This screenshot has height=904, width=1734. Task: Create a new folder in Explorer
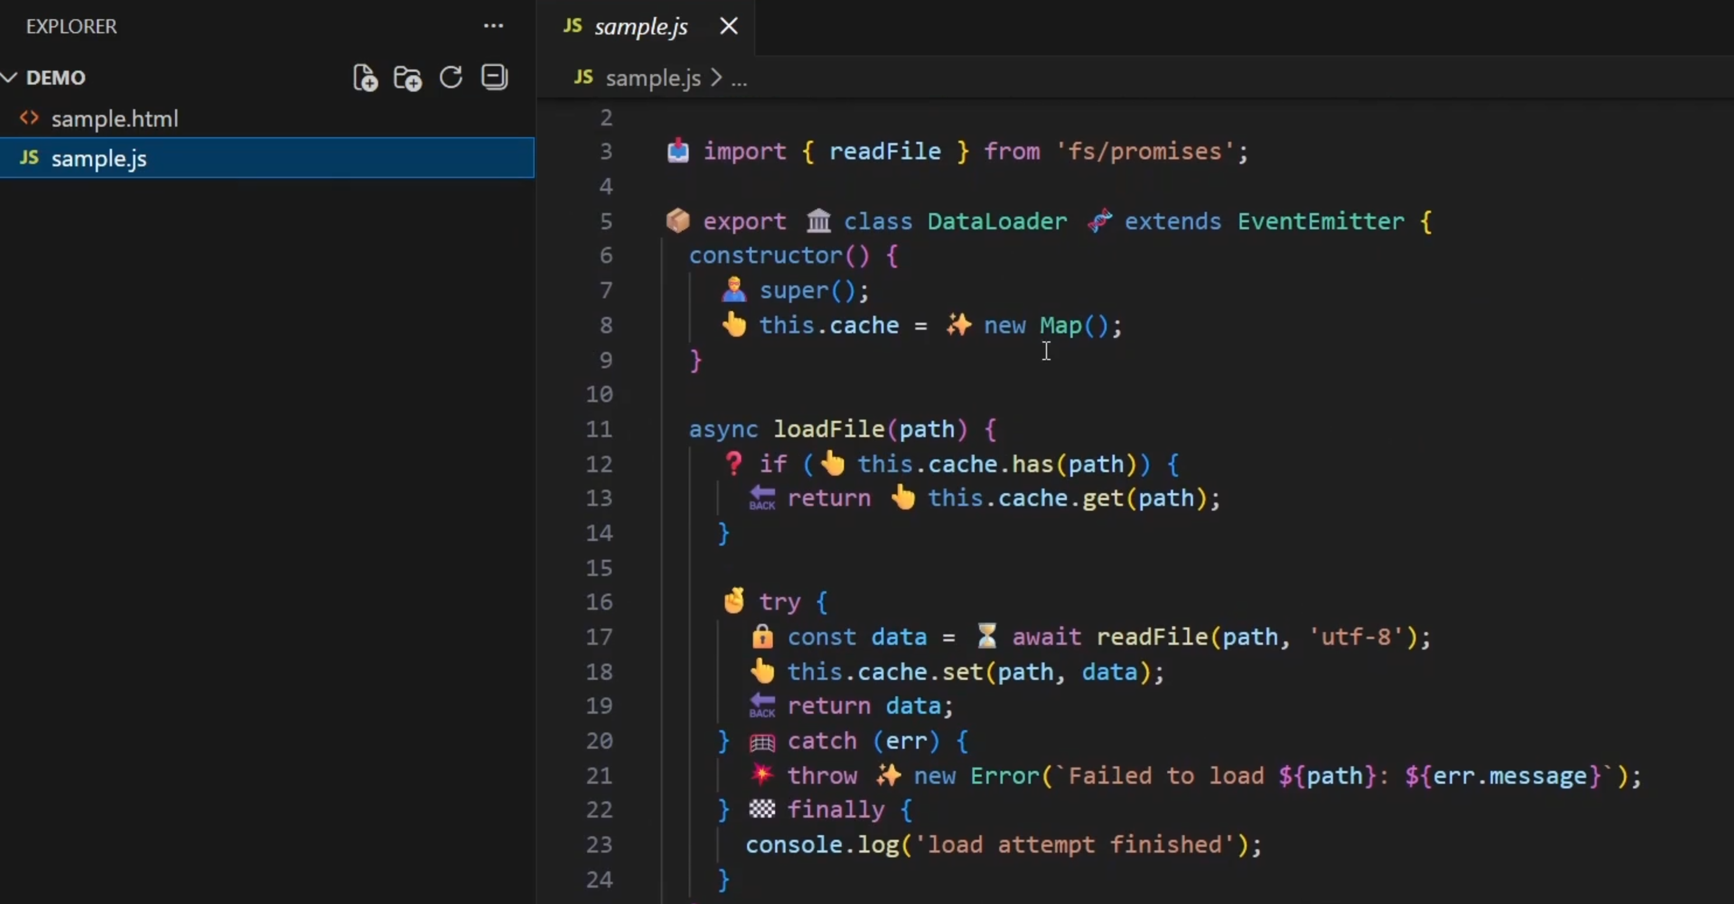(x=407, y=76)
